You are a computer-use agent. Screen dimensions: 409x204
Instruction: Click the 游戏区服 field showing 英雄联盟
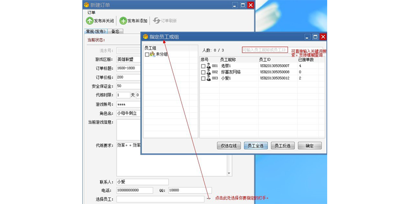(x=129, y=60)
